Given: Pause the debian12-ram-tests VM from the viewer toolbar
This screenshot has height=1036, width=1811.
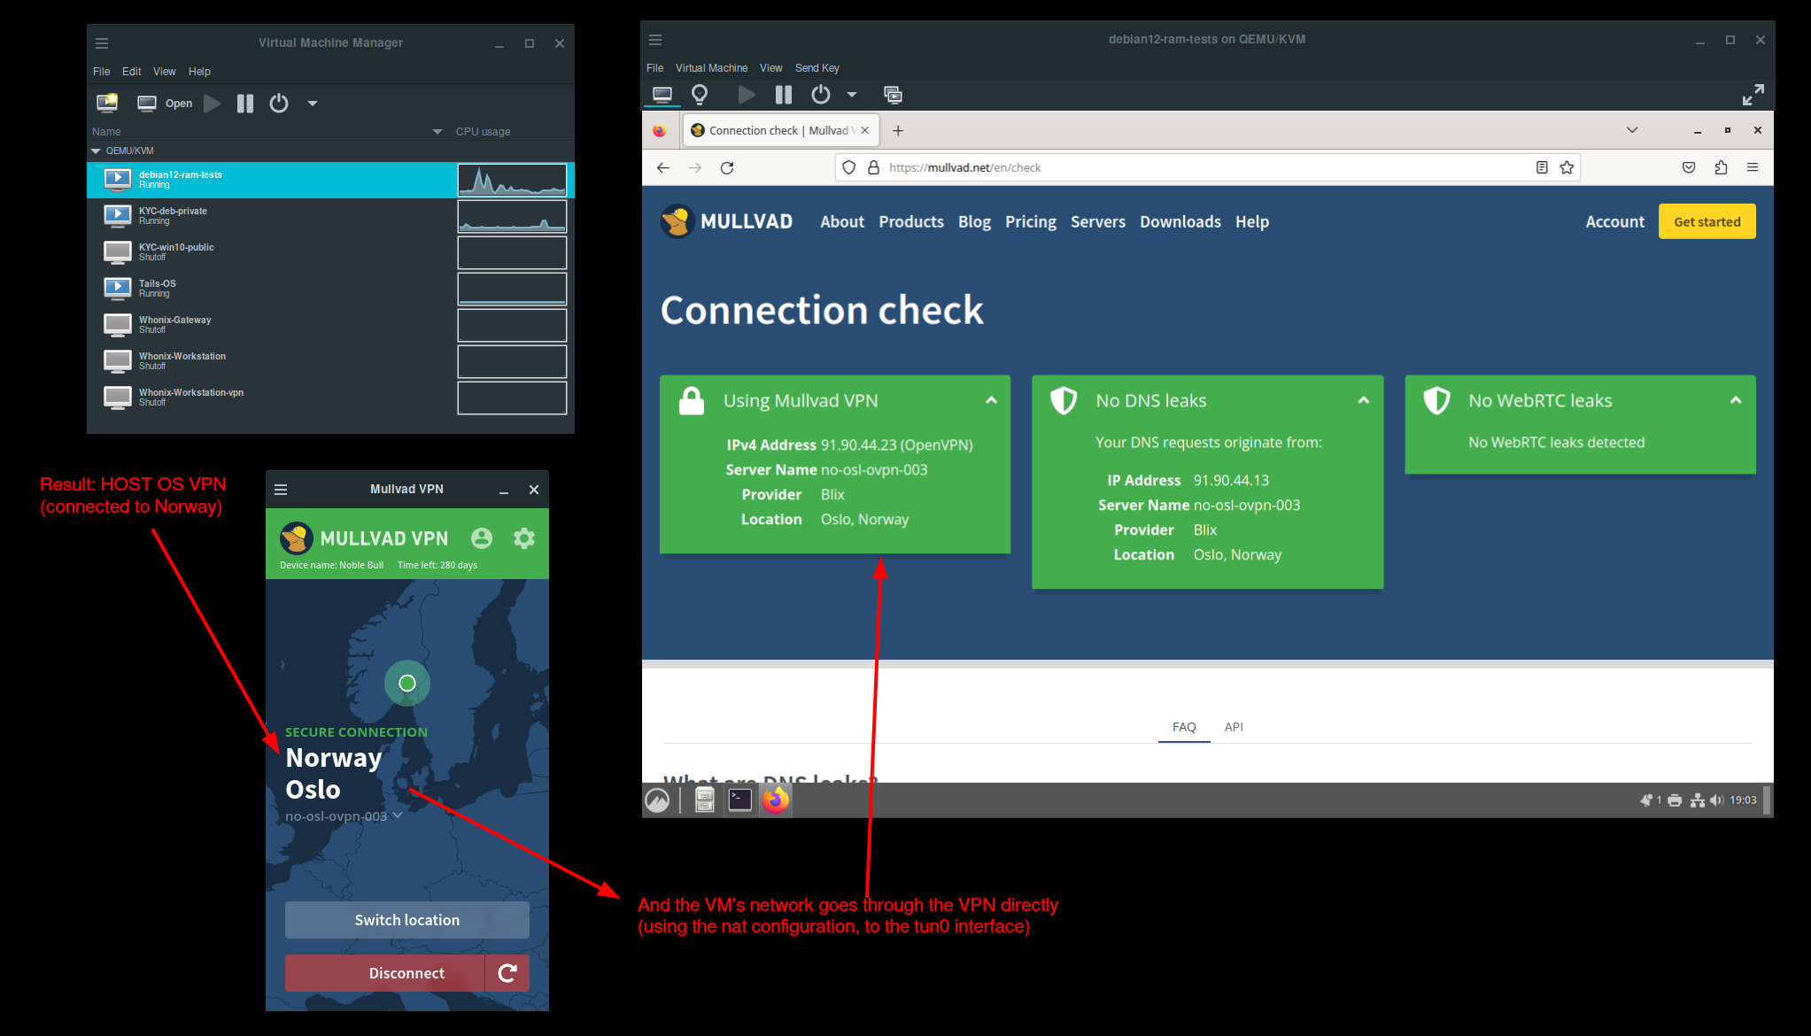Looking at the screenshot, I should point(784,95).
